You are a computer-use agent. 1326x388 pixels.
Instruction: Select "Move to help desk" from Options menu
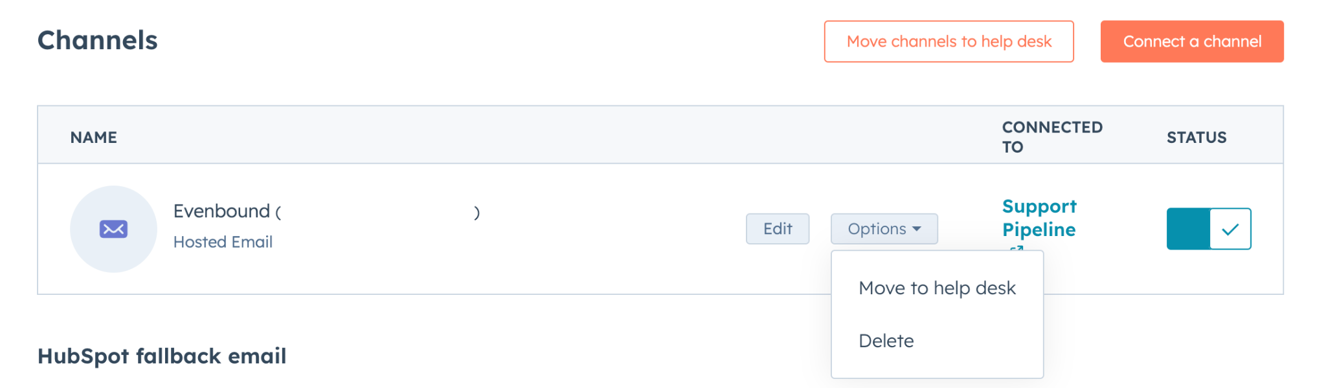click(x=937, y=288)
